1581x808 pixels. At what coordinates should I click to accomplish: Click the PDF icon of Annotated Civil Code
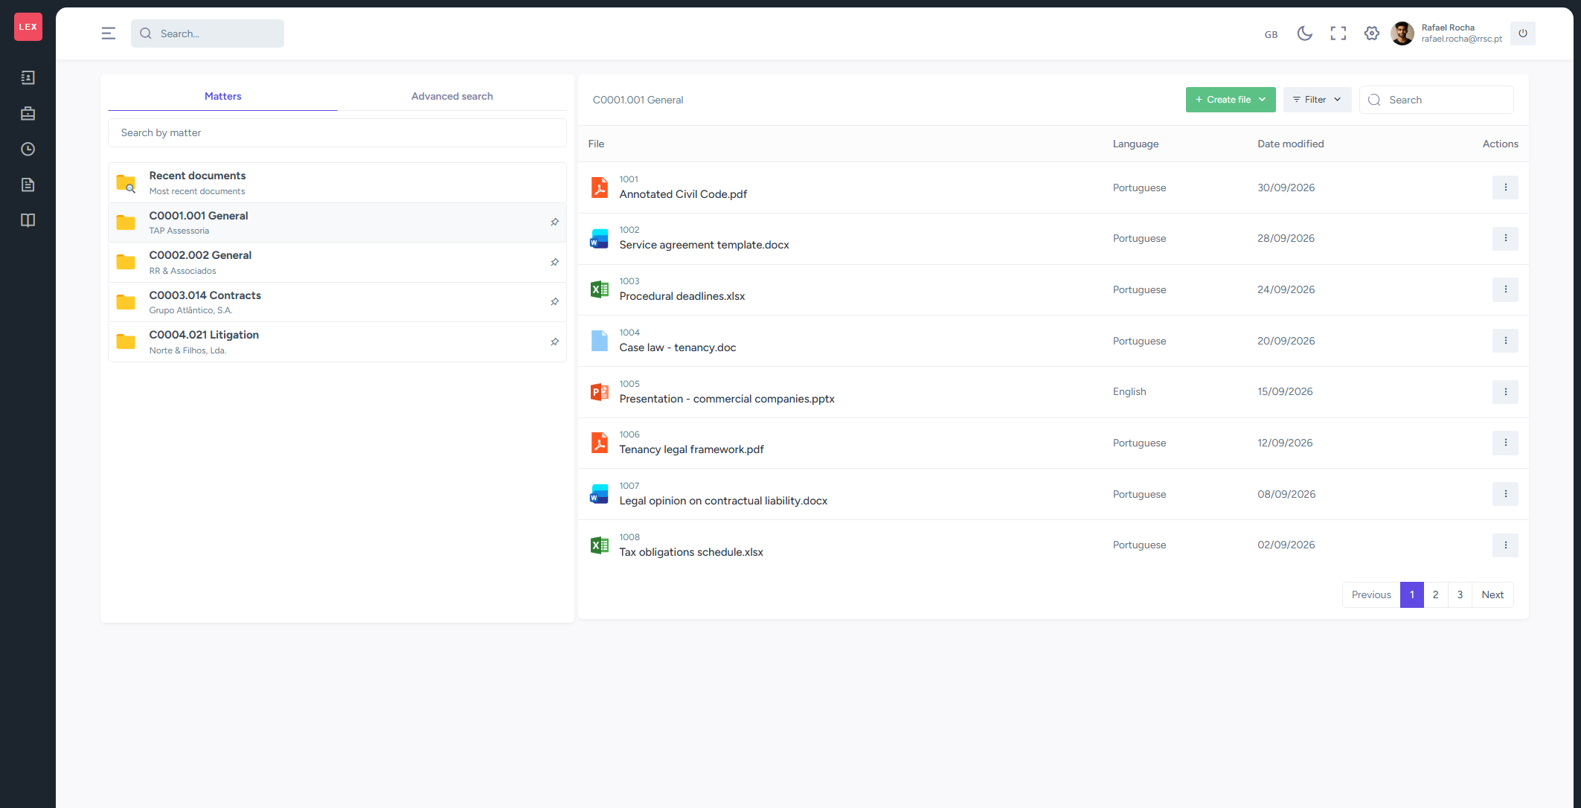click(x=599, y=187)
